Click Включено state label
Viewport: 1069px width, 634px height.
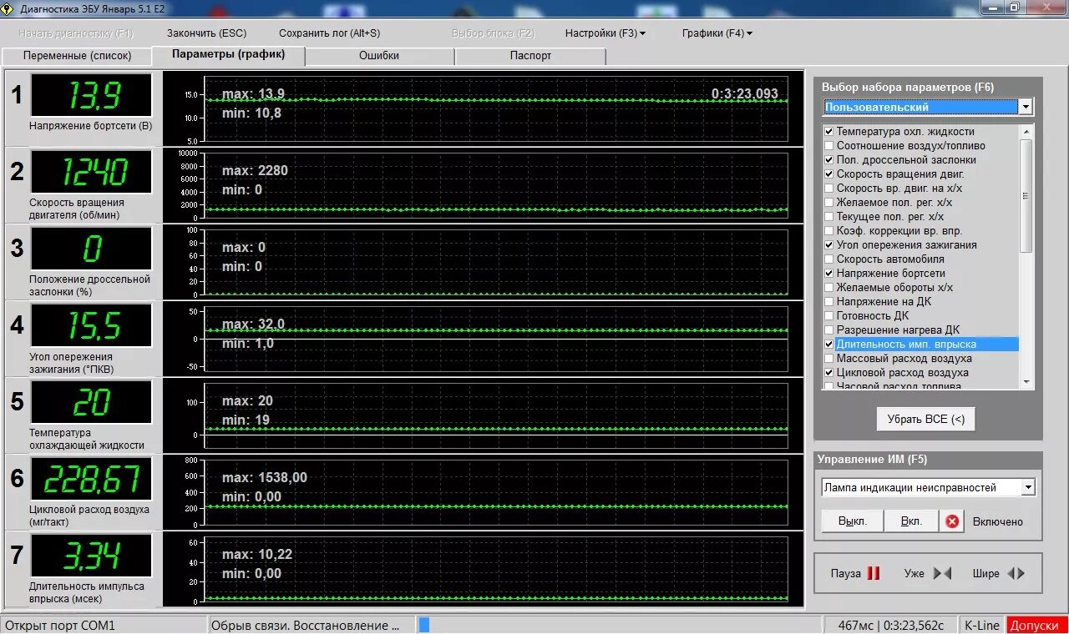click(997, 521)
